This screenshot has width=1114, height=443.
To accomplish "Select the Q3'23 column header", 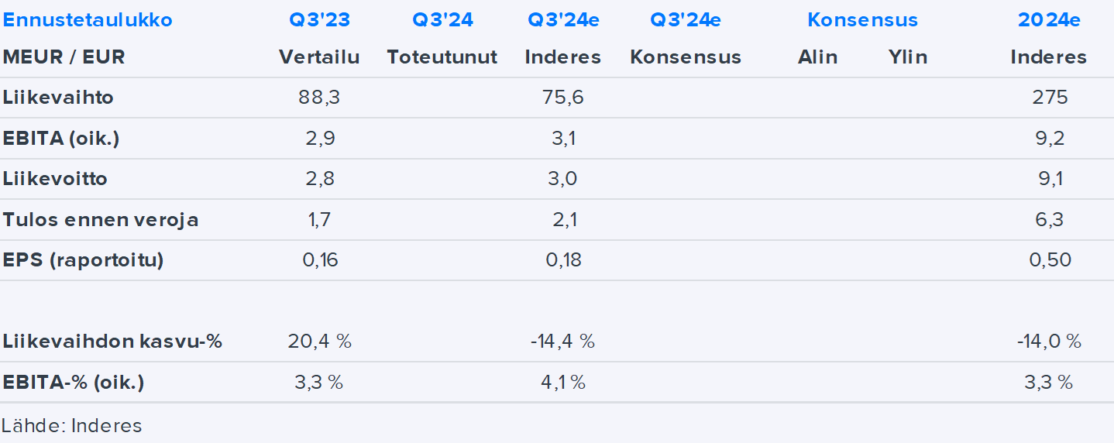I will pos(319,20).
